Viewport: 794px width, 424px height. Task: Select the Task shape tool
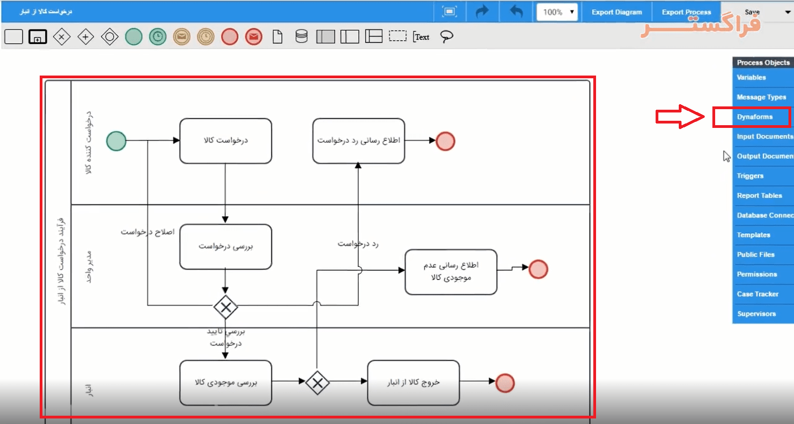click(x=14, y=37)
